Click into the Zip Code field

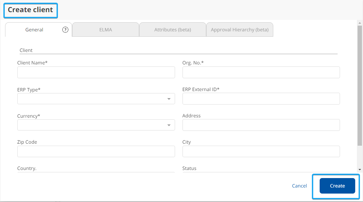click(96, 151)
